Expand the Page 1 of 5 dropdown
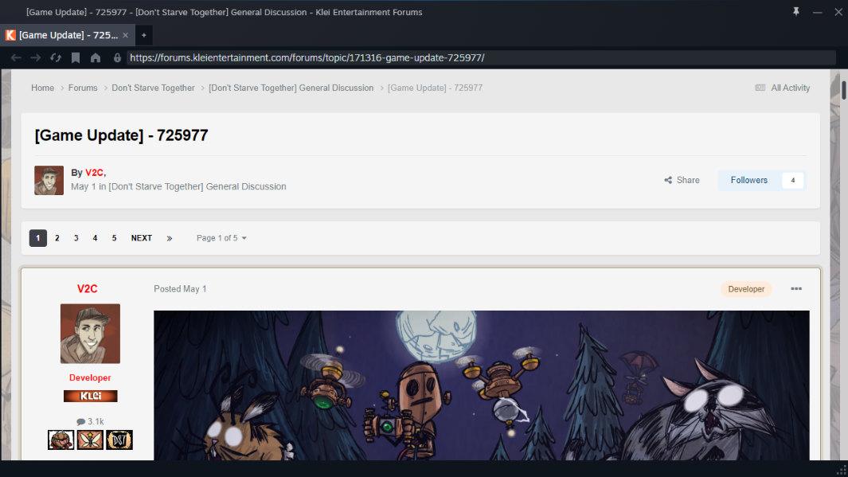 click(x=221, y=238)
